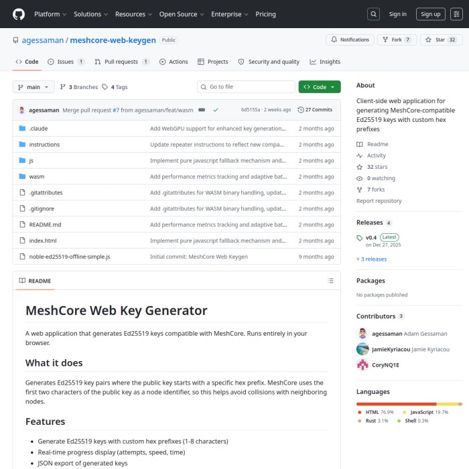Click the Rust language color dot
The image size is (469, 469).
359,421
